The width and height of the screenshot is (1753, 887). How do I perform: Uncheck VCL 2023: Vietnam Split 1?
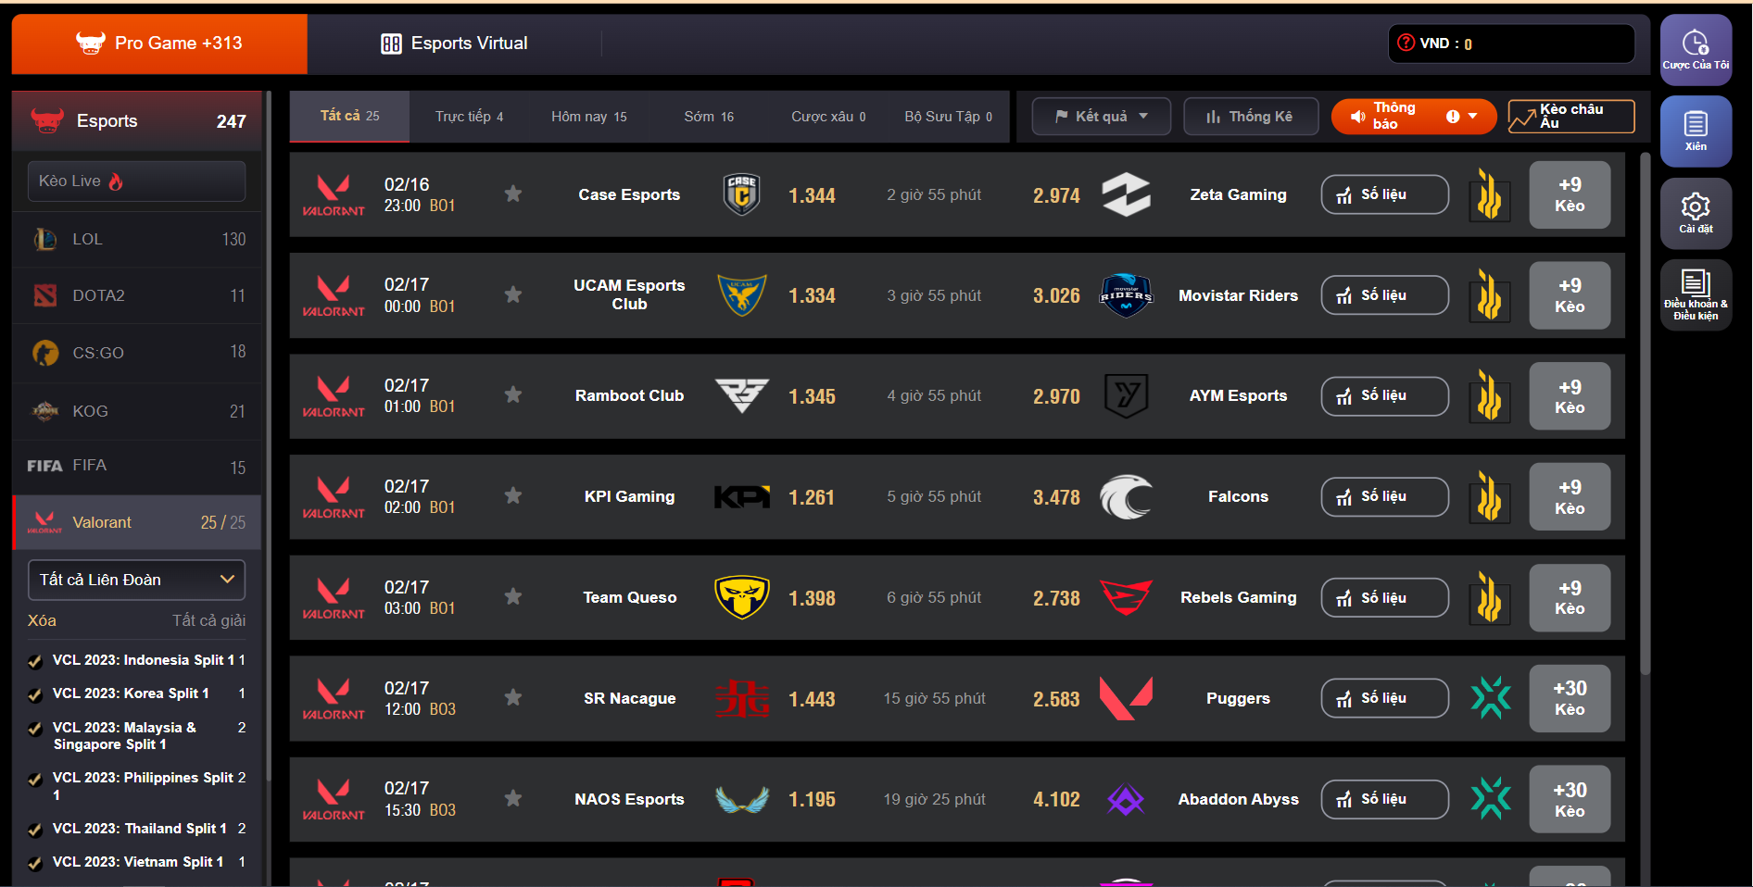(35, 863)
